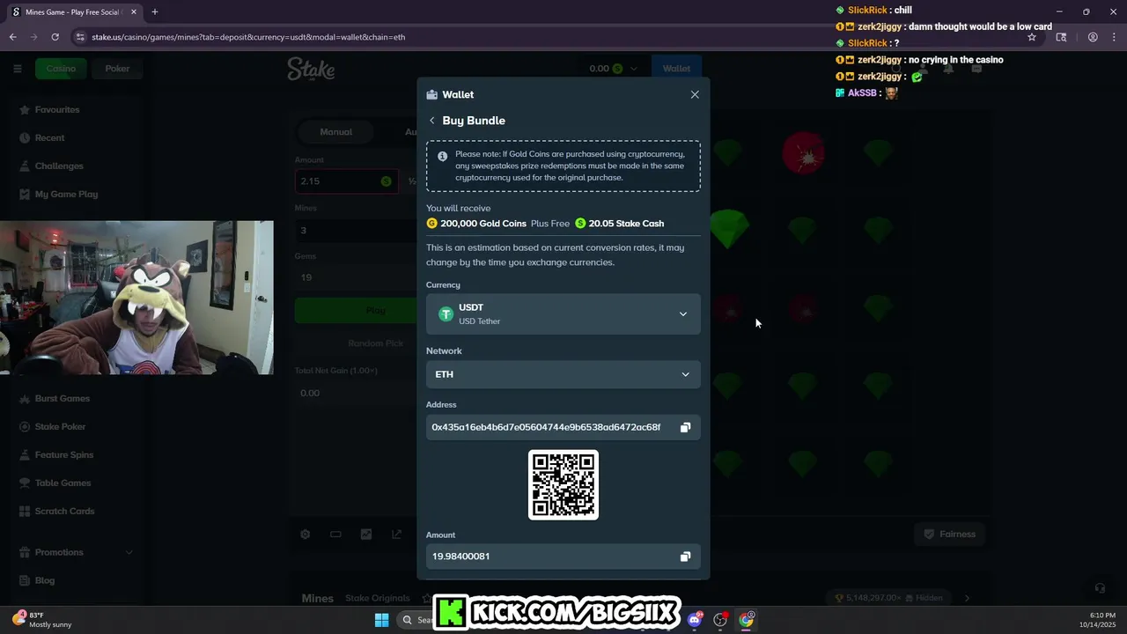Click the Stake logo

[311, 69]
